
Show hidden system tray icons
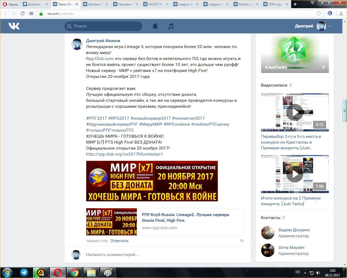305,273
